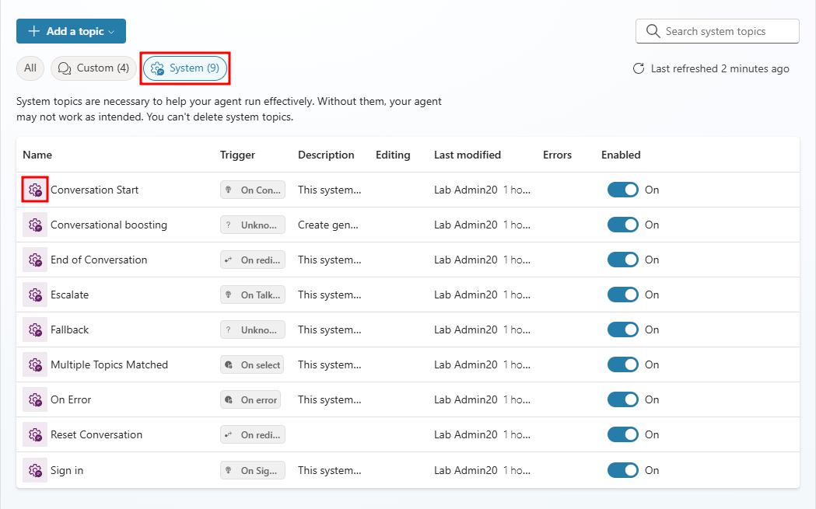The image size is (816, 509).
Task: Click the Fallback topic icon
Action: pyautogui.click(x=35, y=329)
